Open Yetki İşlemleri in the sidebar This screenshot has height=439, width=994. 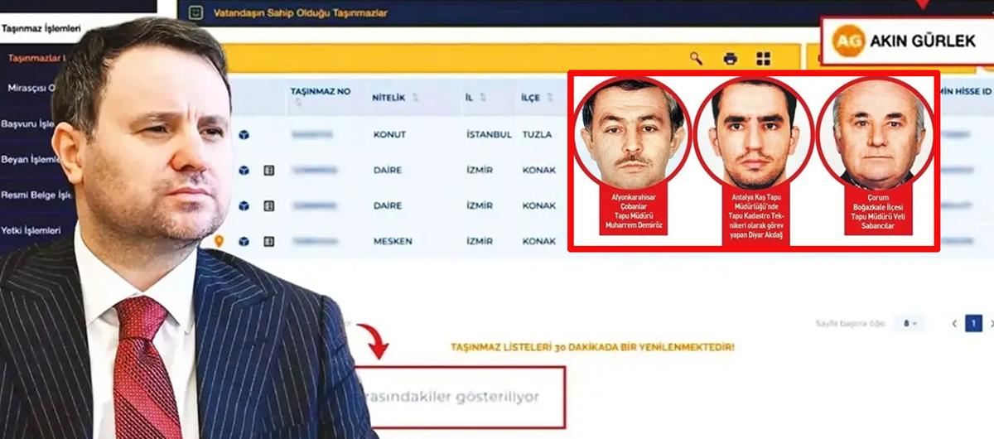click(x=31, y=230)
